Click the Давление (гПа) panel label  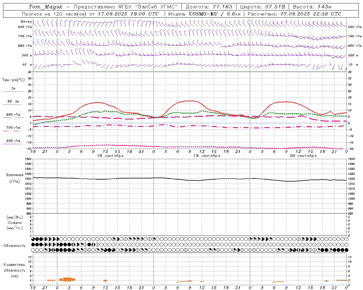15,178
